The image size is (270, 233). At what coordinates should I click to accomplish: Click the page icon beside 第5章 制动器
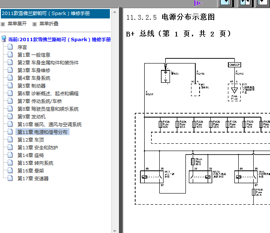pos(10,85)
